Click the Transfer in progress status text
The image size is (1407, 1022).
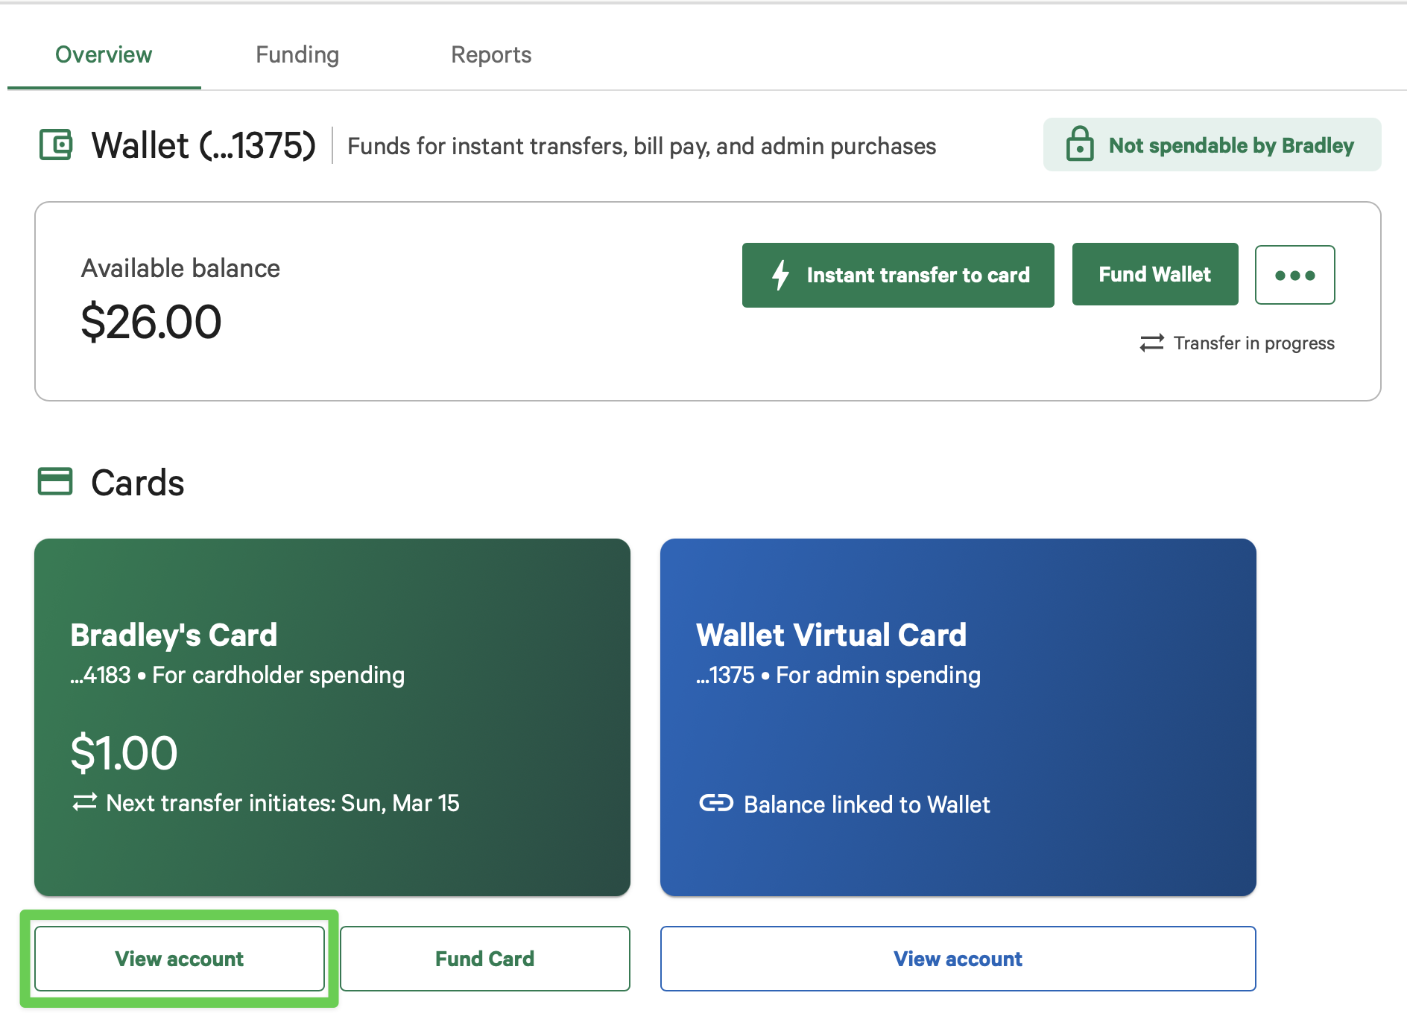click(x=1253, y=343)
